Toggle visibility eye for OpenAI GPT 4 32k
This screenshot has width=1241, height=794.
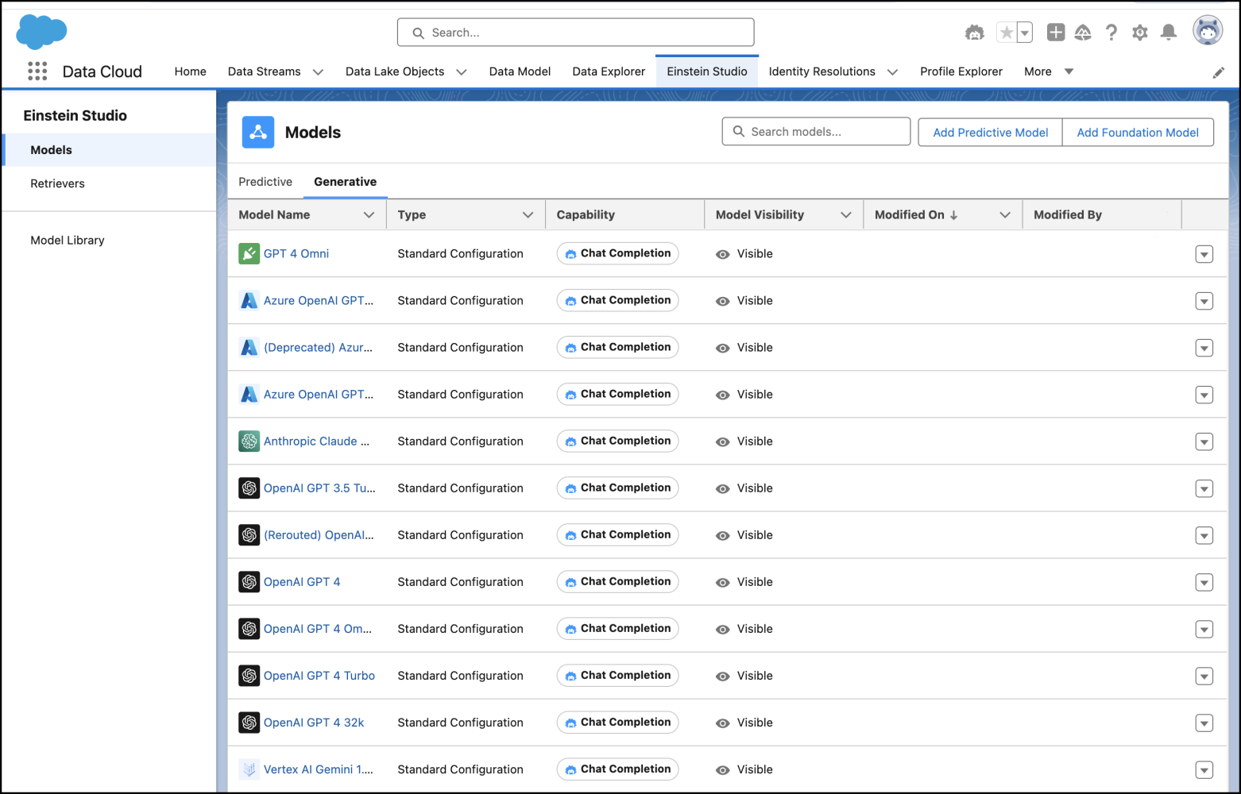pos(722,723)
